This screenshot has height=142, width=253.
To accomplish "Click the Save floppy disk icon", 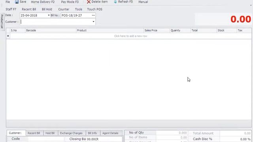I will tap(17, 2).
